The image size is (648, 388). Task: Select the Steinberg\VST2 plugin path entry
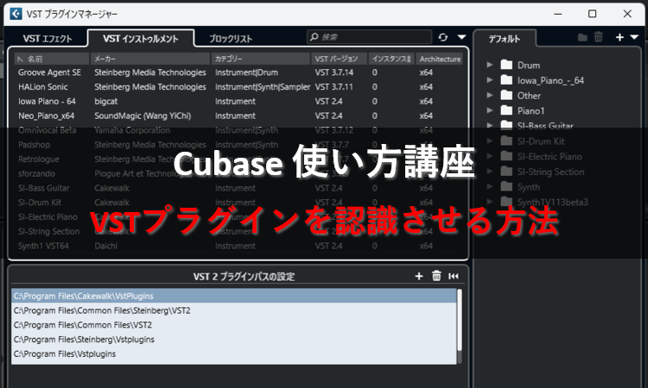click(x=102, y=310)
